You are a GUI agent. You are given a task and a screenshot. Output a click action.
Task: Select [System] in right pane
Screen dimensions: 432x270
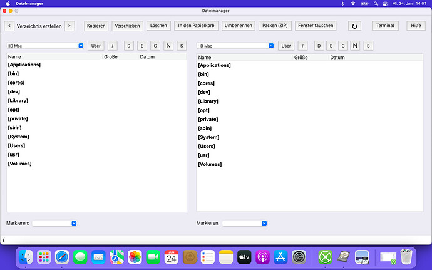tap(208, 137)
